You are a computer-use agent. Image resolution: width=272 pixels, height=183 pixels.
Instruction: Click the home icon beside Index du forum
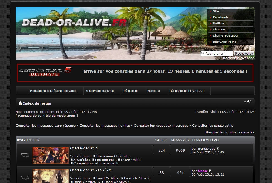[x=21, y=103]
